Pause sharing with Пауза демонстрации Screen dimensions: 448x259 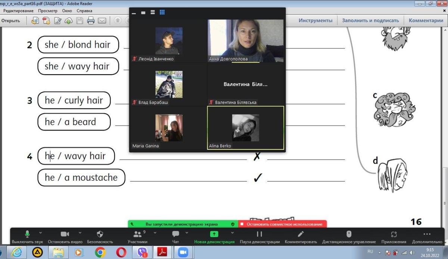[259, 237]
